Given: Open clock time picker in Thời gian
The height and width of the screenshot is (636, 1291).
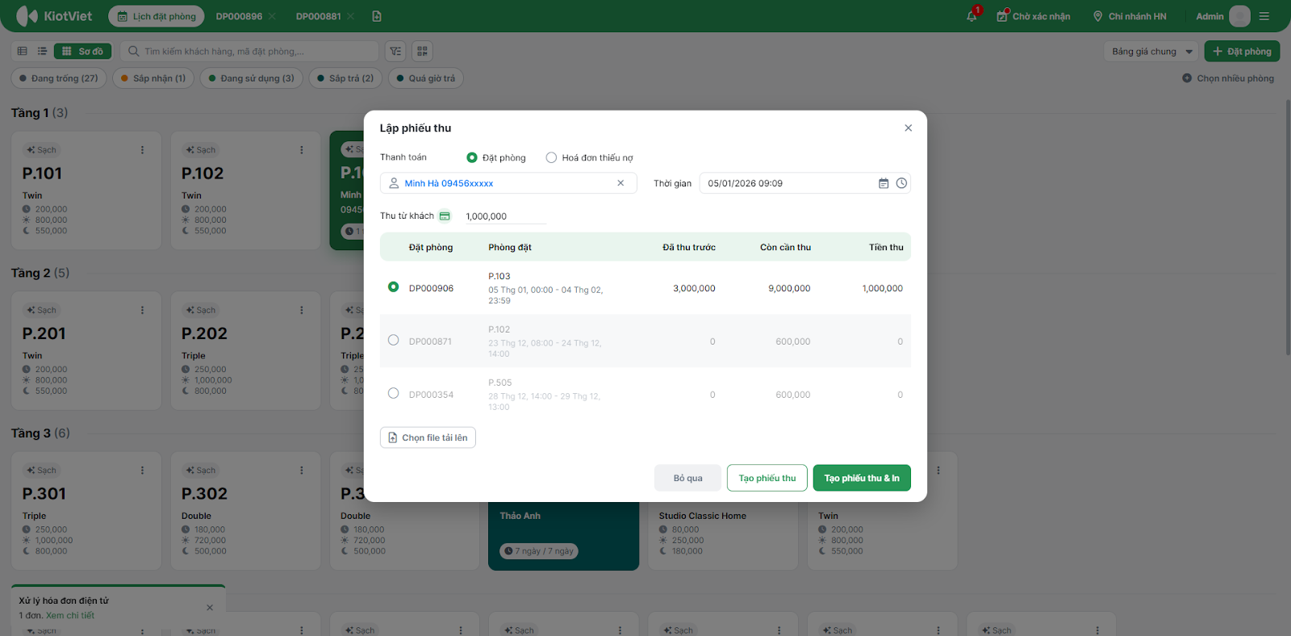Looking at the screenshot, I should click(901, 183).
